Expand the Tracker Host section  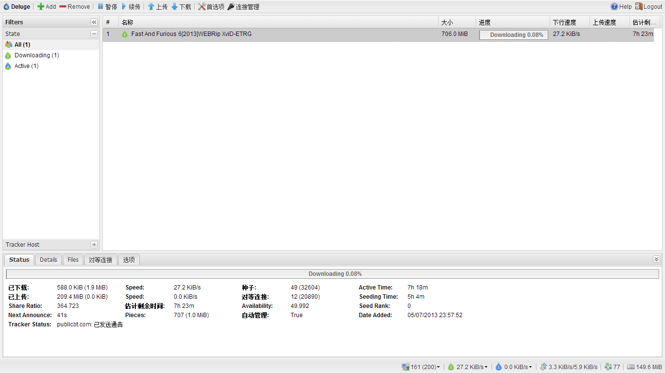coord(94,245)
